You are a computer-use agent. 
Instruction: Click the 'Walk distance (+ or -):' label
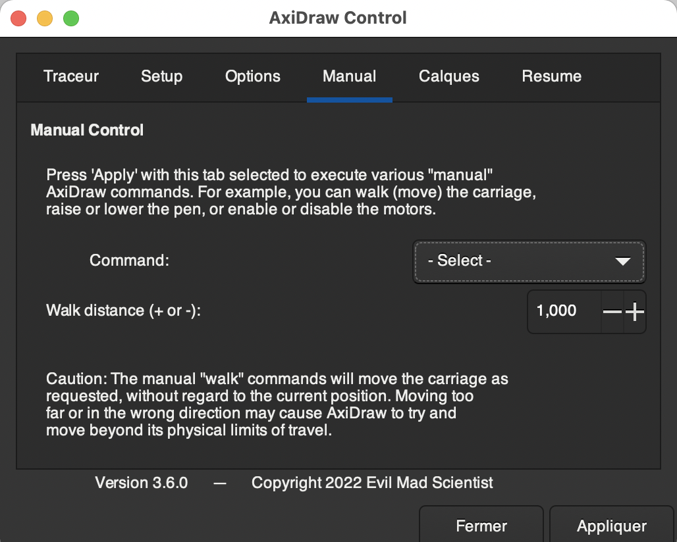[123, 310]
